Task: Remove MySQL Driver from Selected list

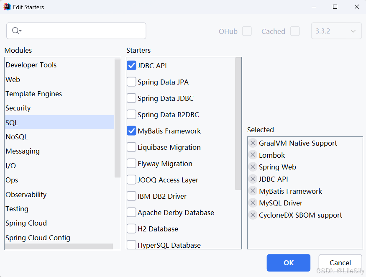Action: (x=253, y=203)
